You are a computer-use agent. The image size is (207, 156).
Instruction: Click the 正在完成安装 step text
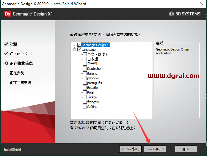tap(20, 83)
